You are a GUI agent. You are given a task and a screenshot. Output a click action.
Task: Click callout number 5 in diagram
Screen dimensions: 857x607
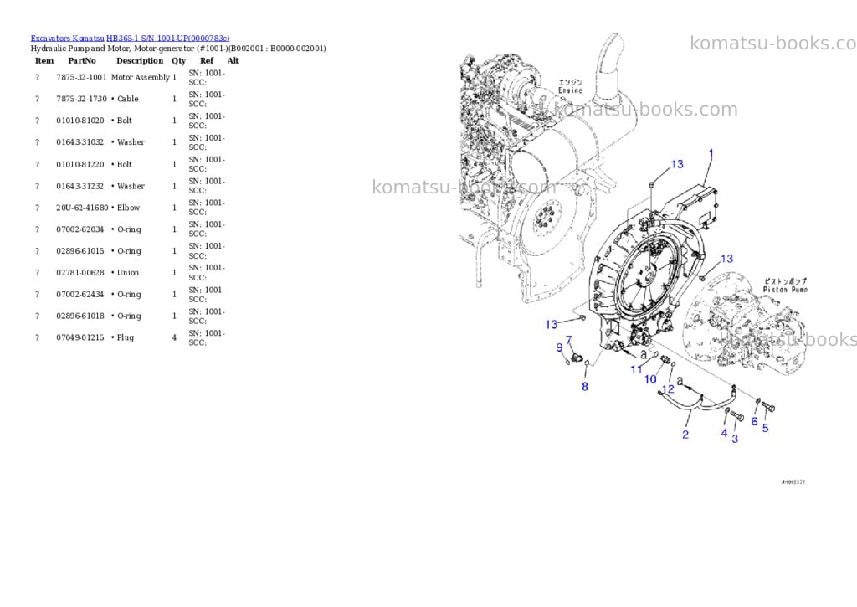[x=765, y=428]
